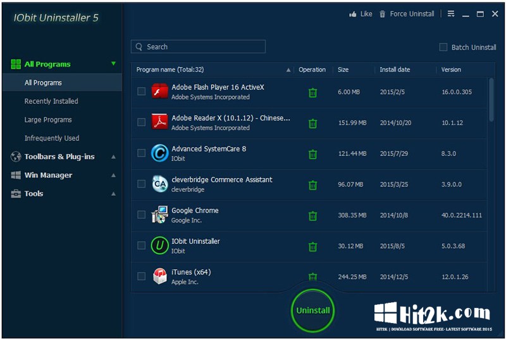Click the cleverbridge Commerce Assistant program icon
The image size is (506, 339).
click(160, 184)
